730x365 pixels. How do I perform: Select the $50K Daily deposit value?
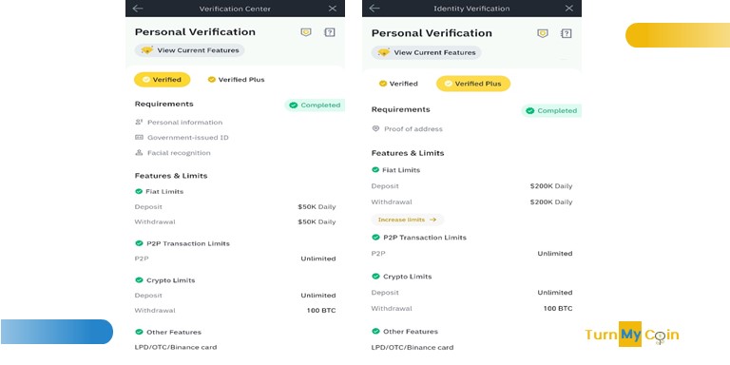(317, 206)
